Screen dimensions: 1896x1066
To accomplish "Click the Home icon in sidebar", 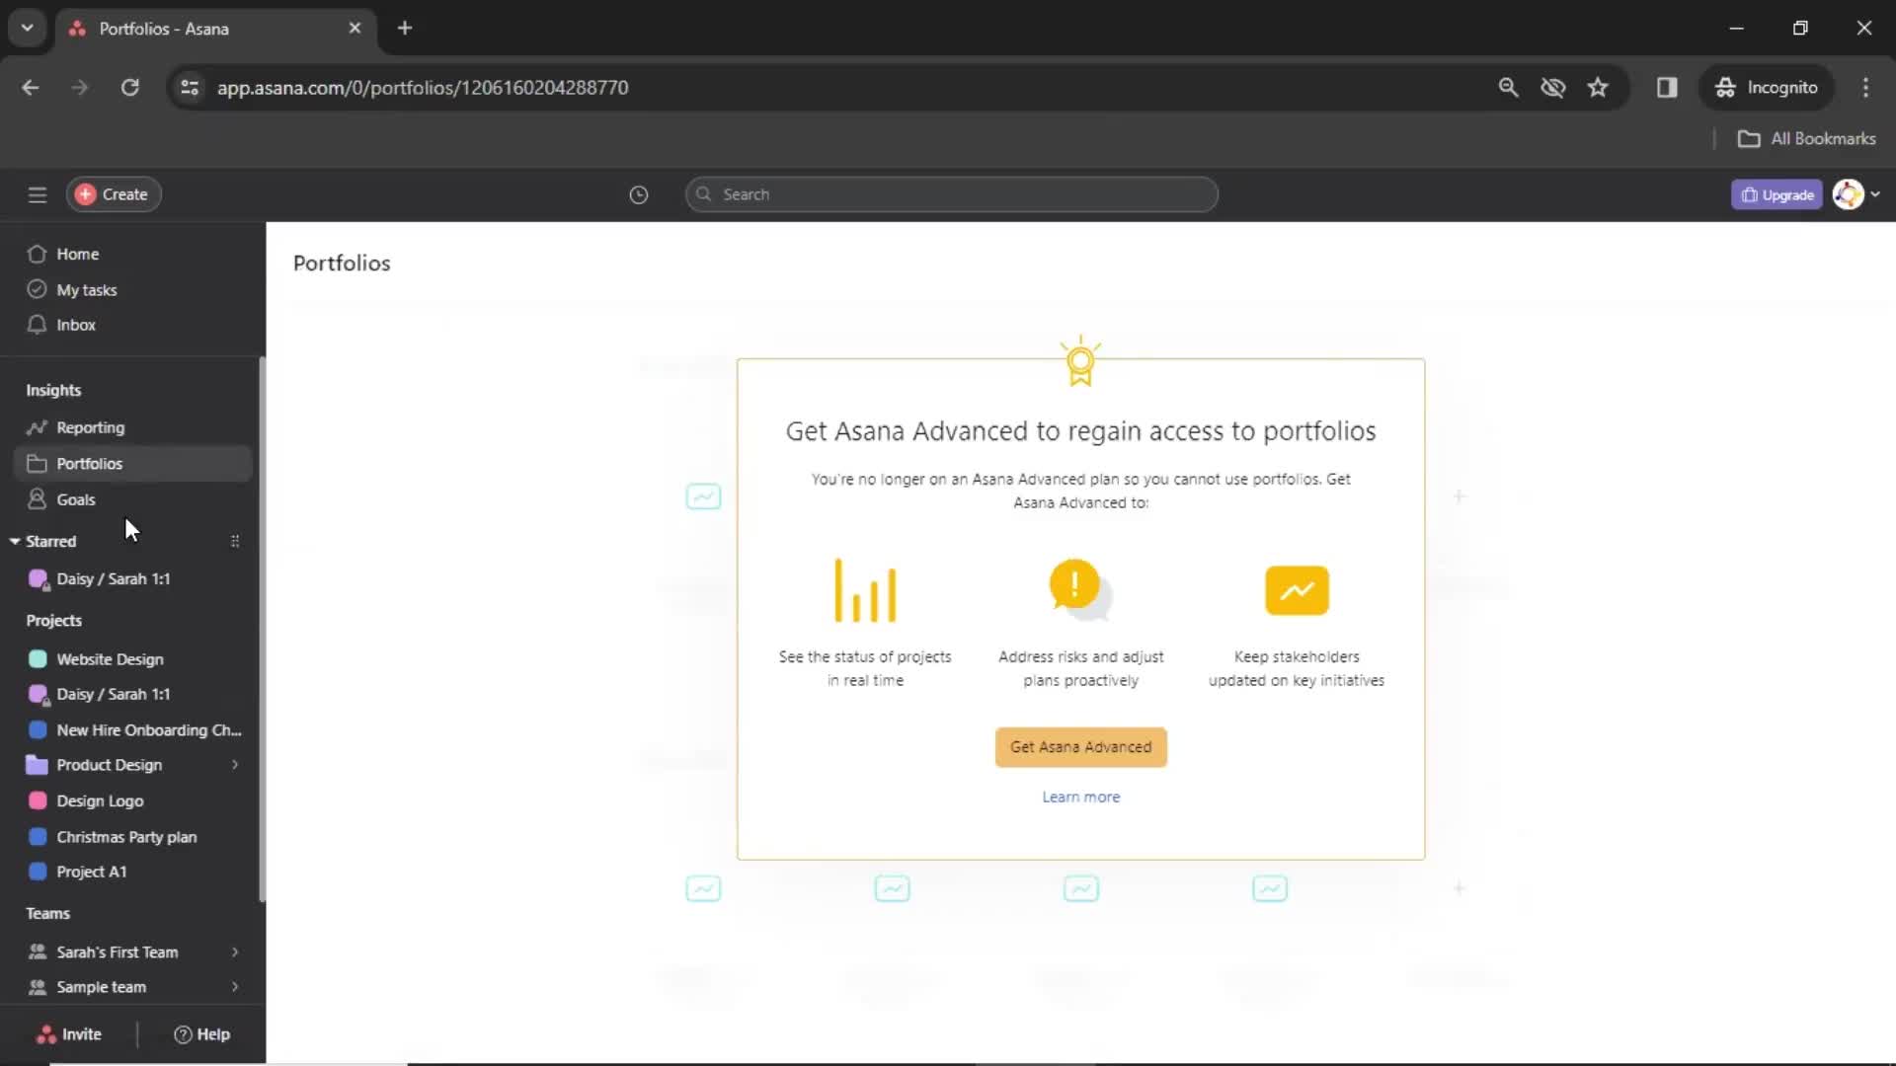I will 37,254.
